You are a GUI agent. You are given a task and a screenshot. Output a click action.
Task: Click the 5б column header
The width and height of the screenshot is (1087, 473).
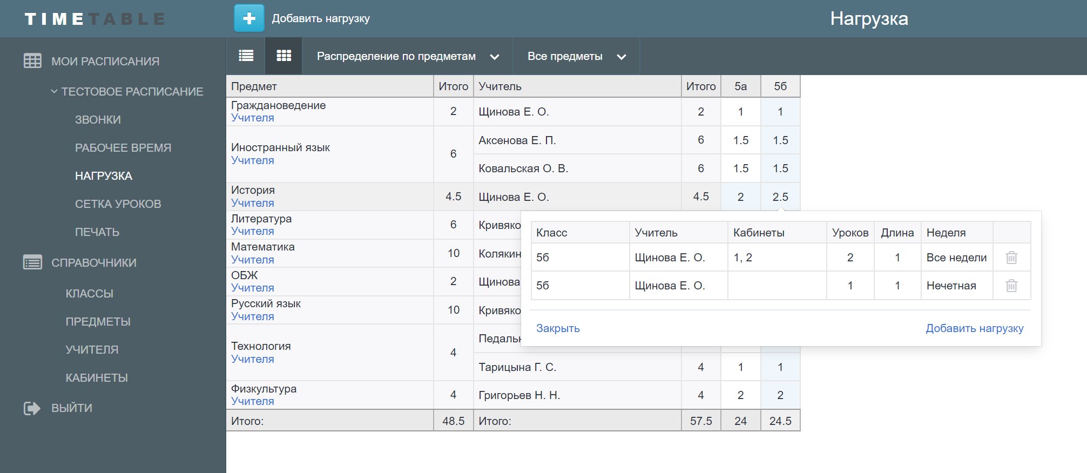(x=780, y=86)
